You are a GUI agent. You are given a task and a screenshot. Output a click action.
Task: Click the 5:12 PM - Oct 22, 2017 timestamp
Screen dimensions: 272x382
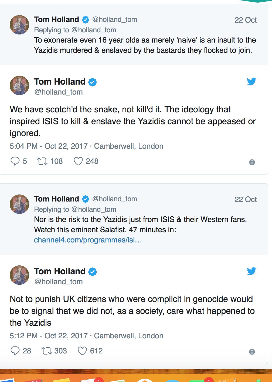pos(49,336)
